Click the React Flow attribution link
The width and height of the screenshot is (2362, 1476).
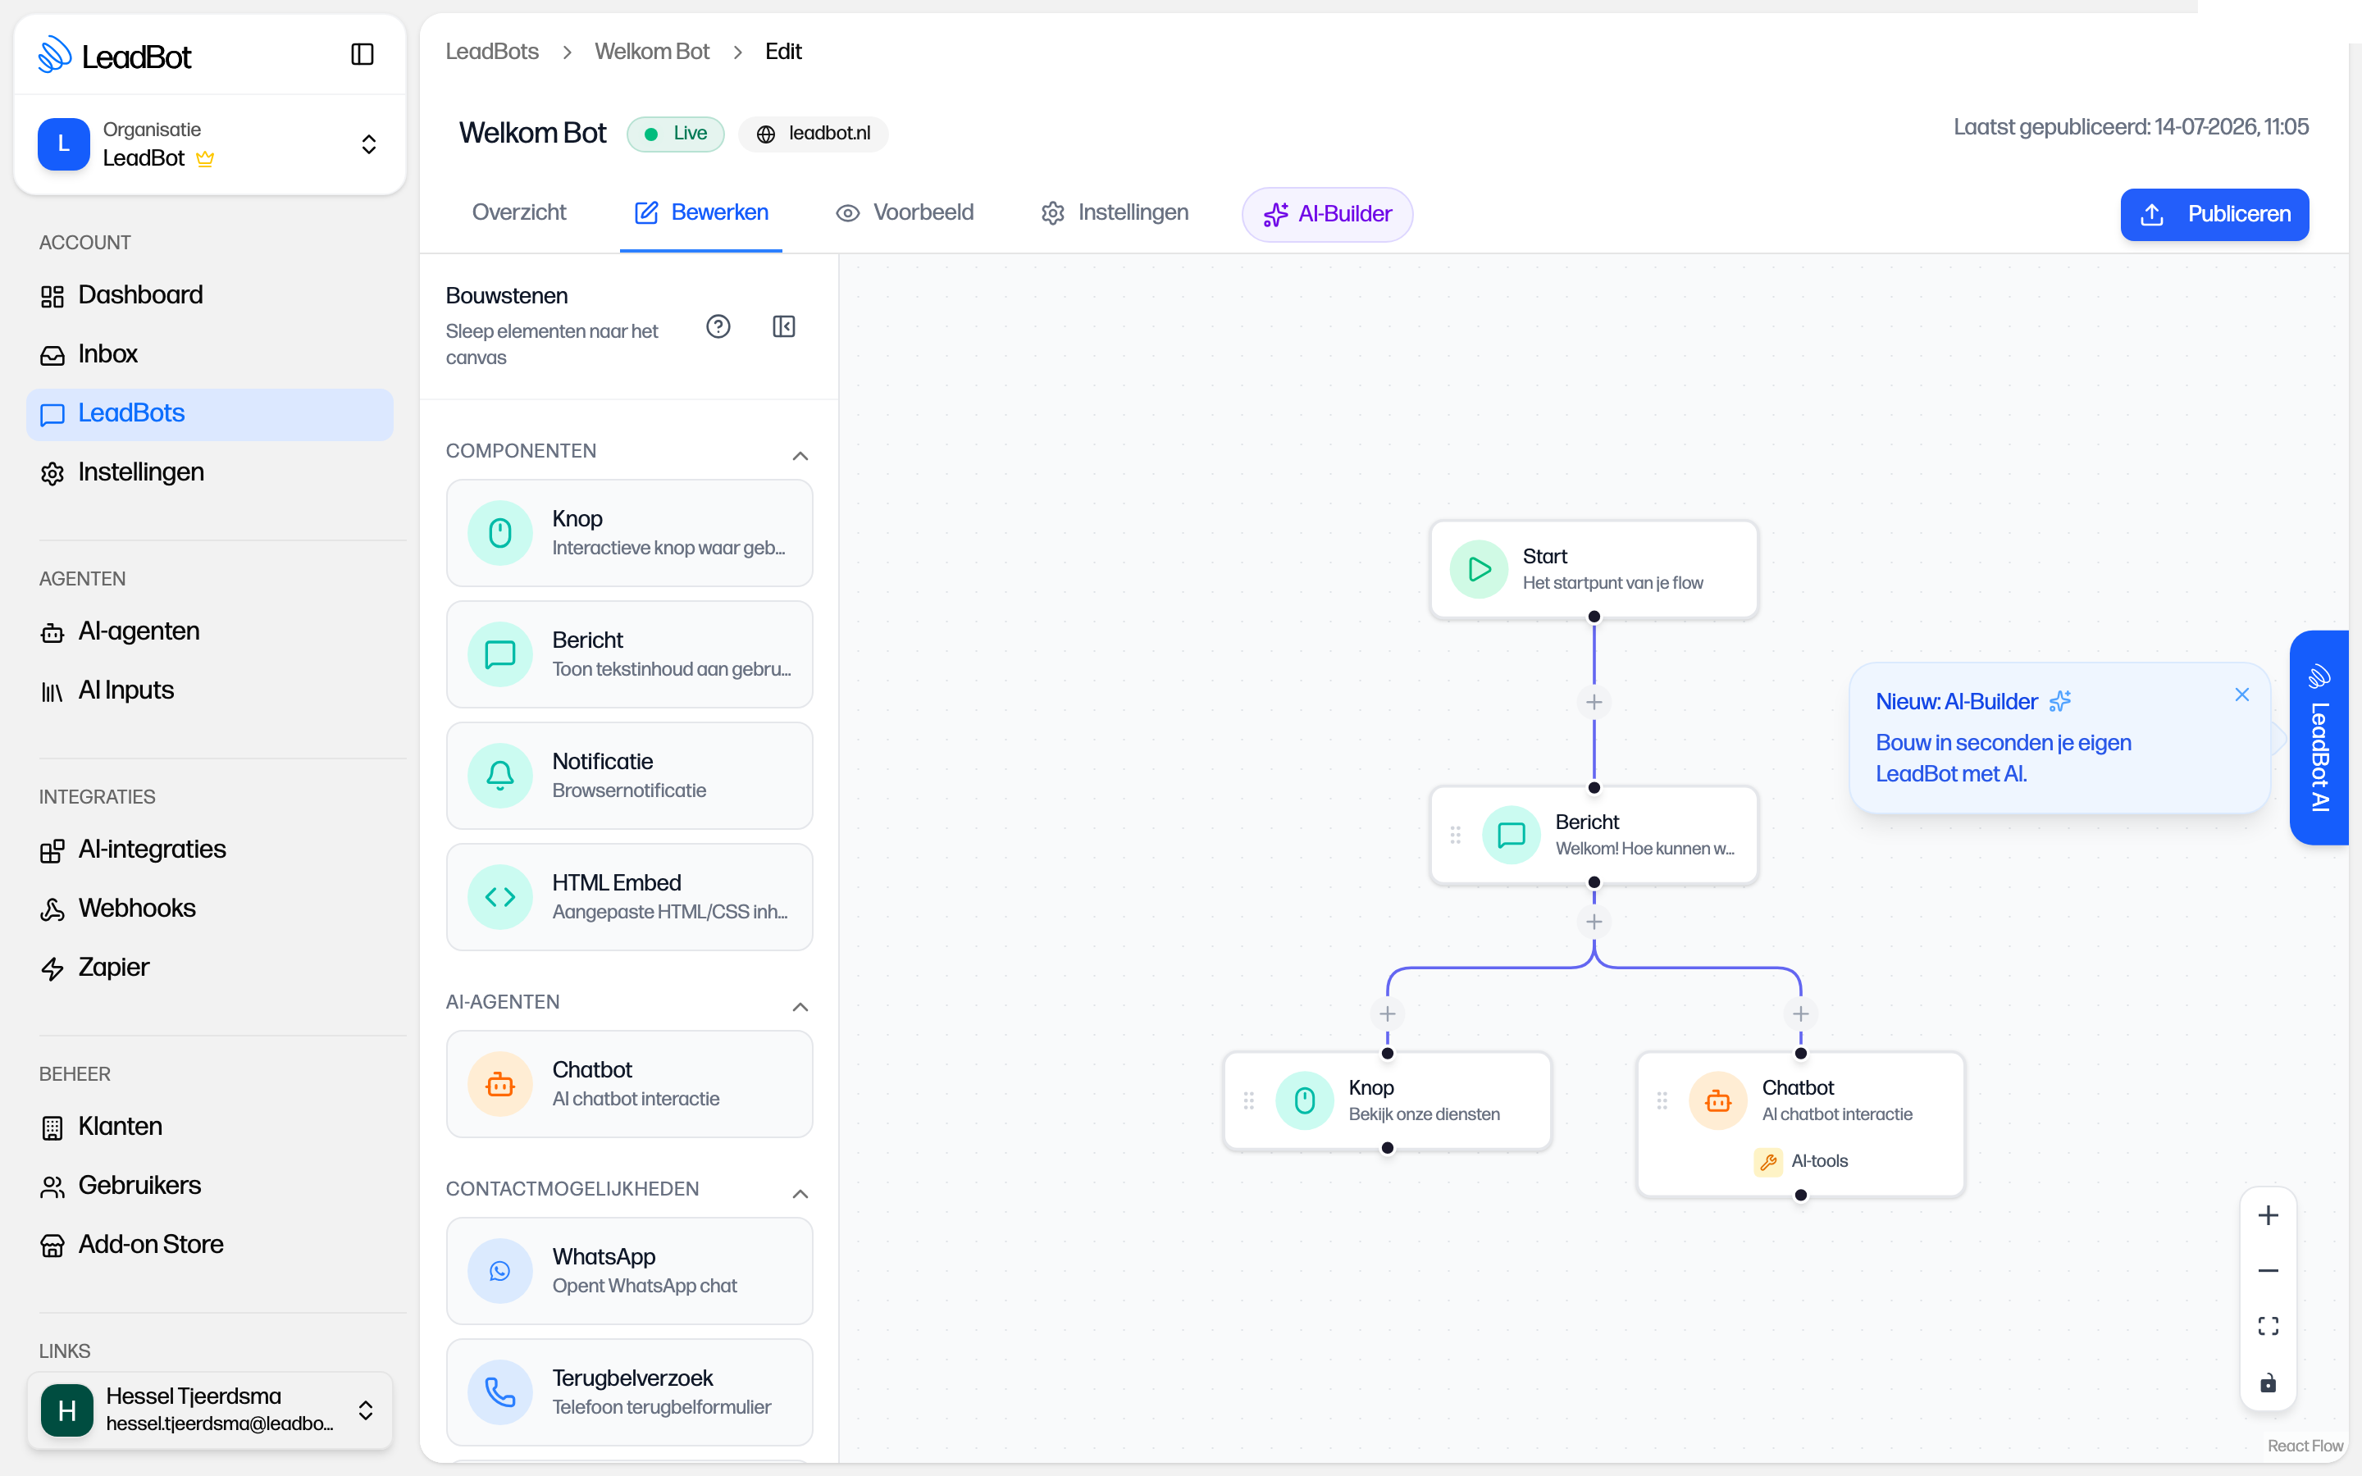tap(2305, 1446)
